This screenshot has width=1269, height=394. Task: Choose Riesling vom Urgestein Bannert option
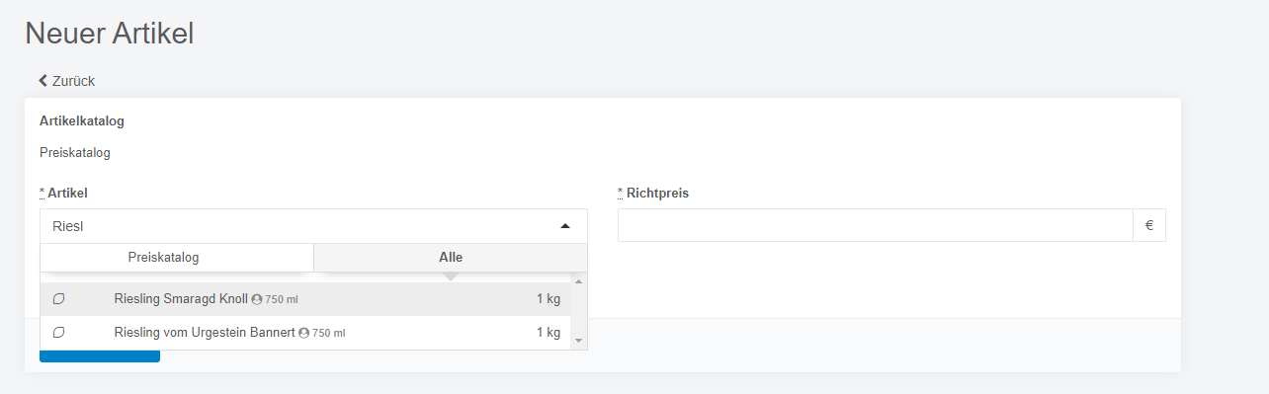(305, 333)
